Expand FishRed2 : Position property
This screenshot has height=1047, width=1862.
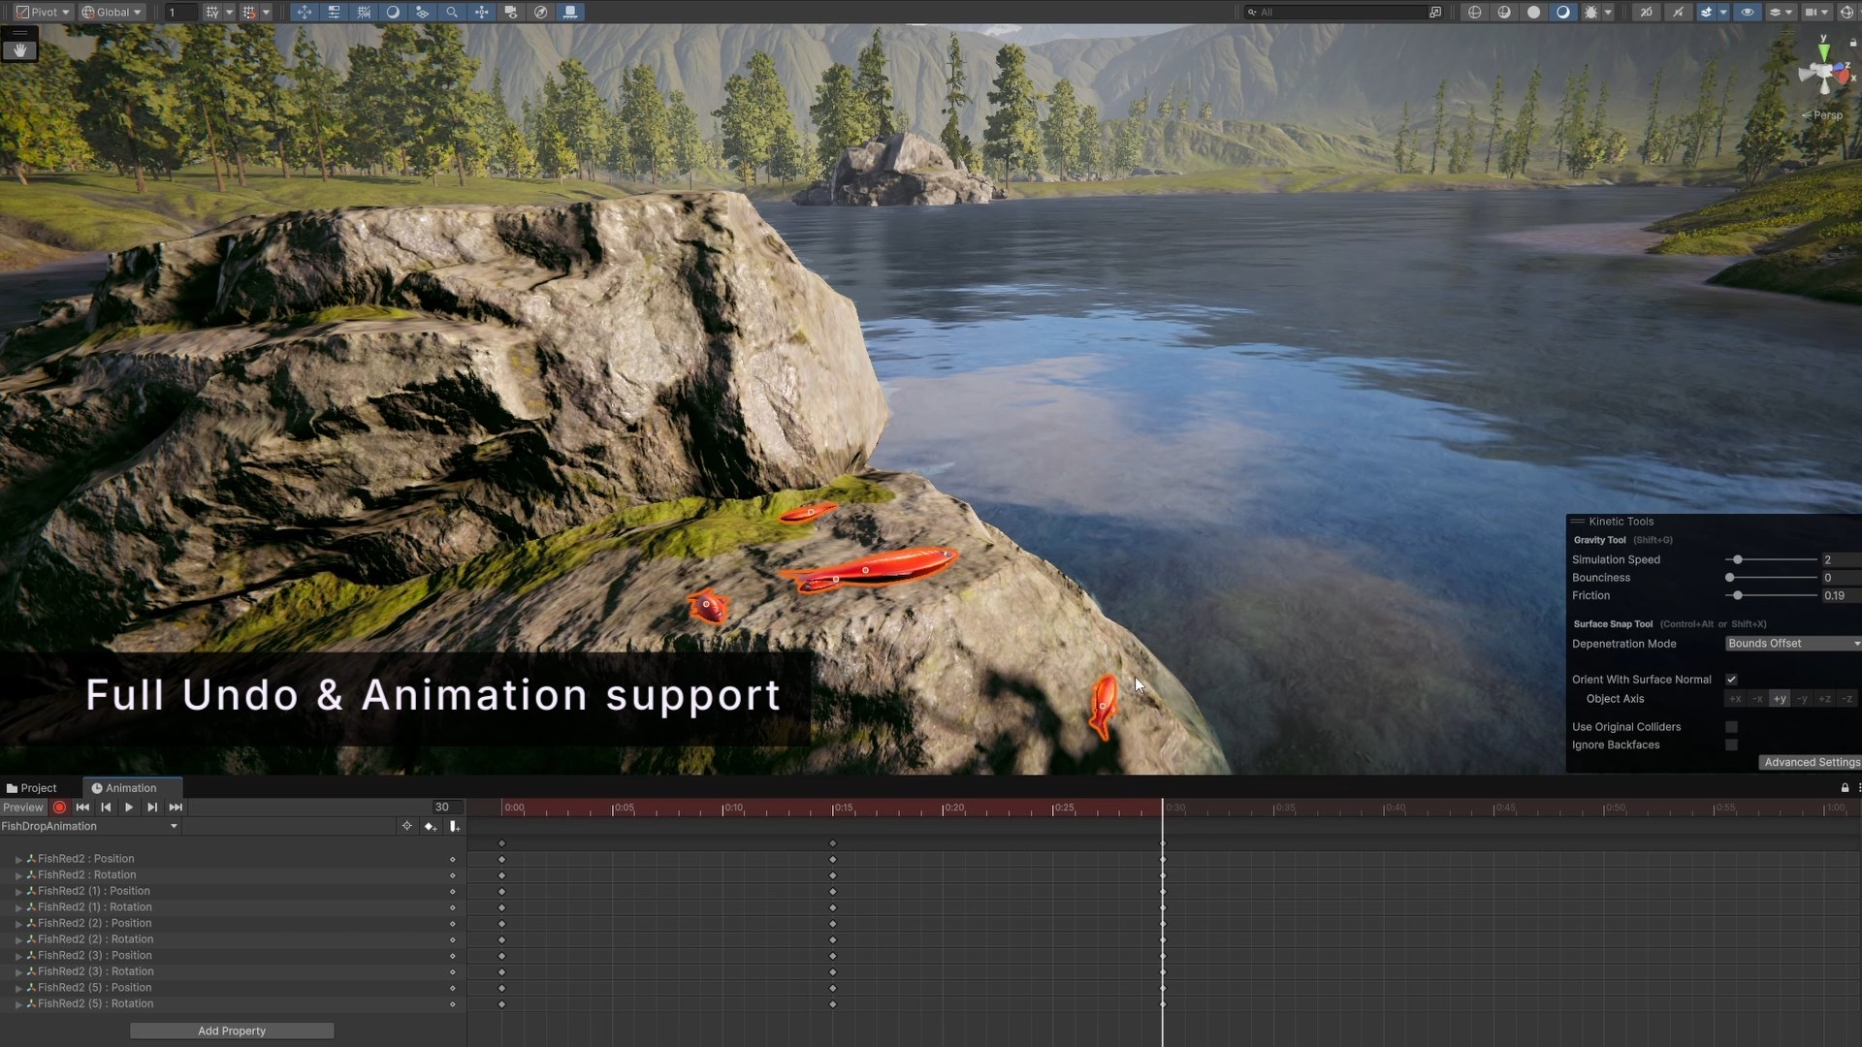point(18,859)
